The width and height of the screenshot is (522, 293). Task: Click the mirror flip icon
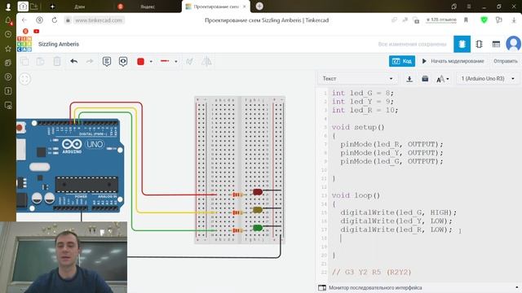(x=206, y=62)
